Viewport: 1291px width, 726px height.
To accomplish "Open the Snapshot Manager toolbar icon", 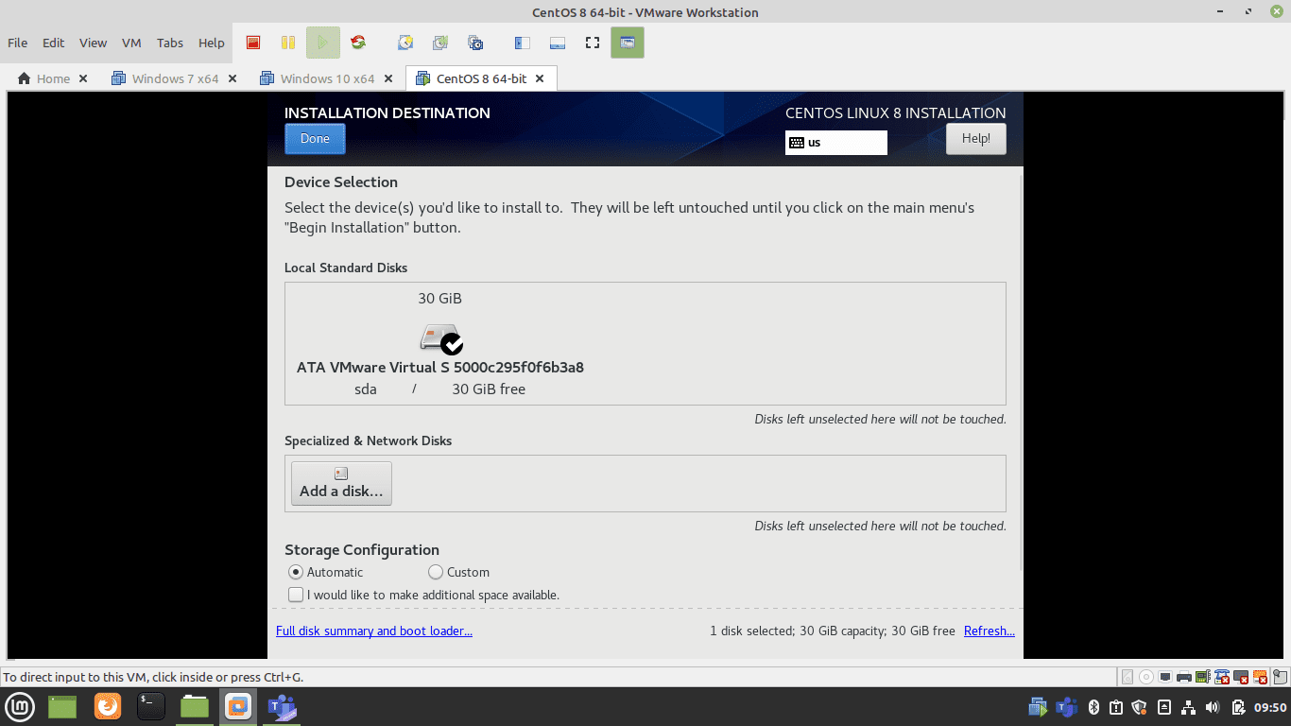I will pos(475,43).
